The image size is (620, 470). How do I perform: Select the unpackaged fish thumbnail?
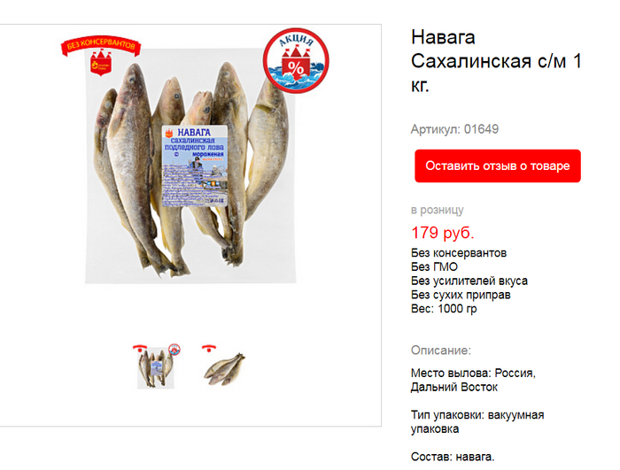pyautogui.click(x=225, y=369)
